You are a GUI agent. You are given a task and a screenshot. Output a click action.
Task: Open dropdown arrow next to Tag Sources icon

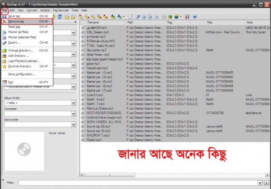[x=181, y=17]
